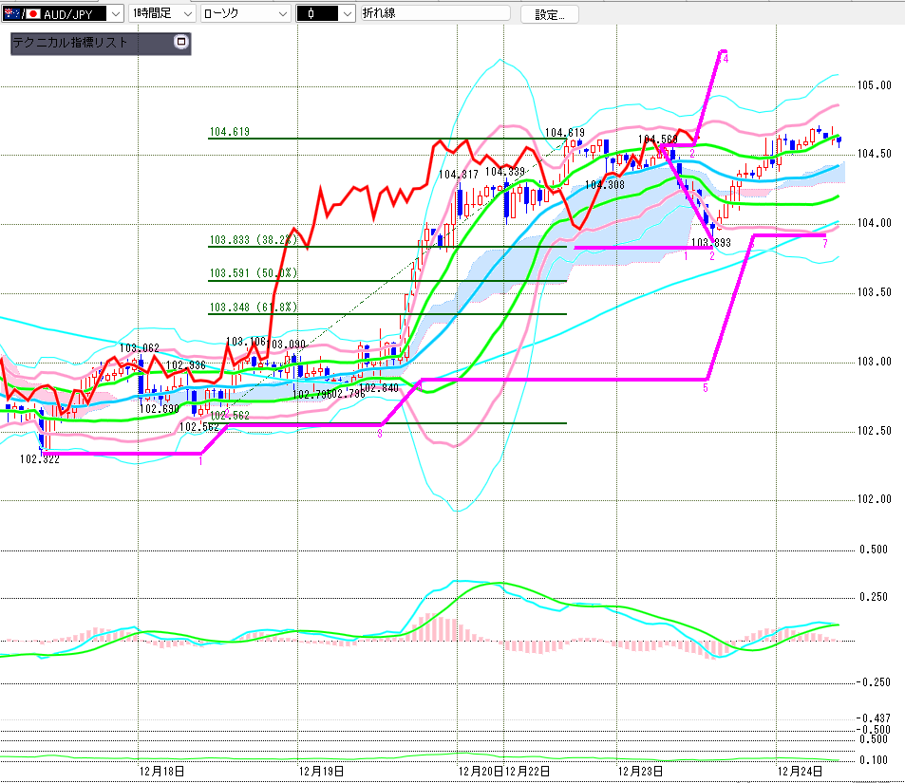Screen dimensions: 905x783
Task: Click the テクニカル指標リスト panel title
Action: (71, 43)
